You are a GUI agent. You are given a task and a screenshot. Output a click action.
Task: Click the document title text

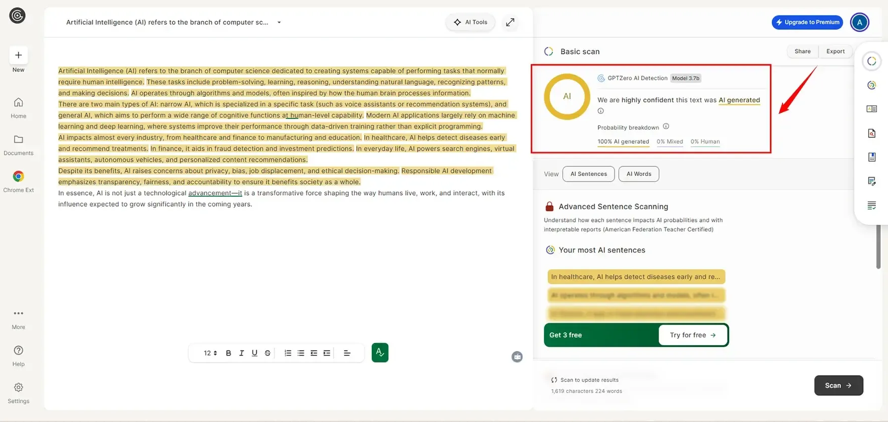[x=167, y=22]
